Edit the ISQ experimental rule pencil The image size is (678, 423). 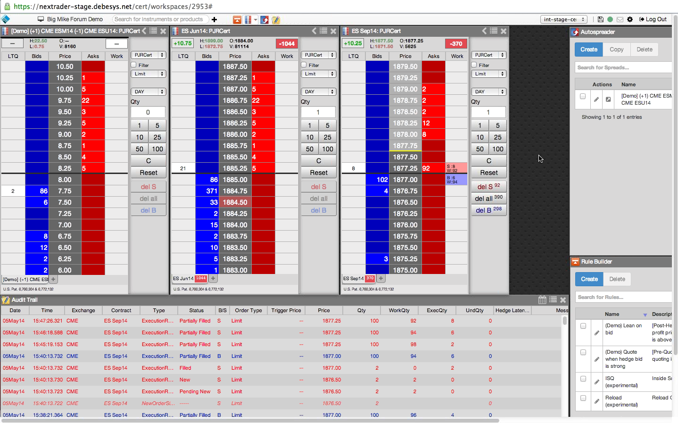[x=597, y=382]
